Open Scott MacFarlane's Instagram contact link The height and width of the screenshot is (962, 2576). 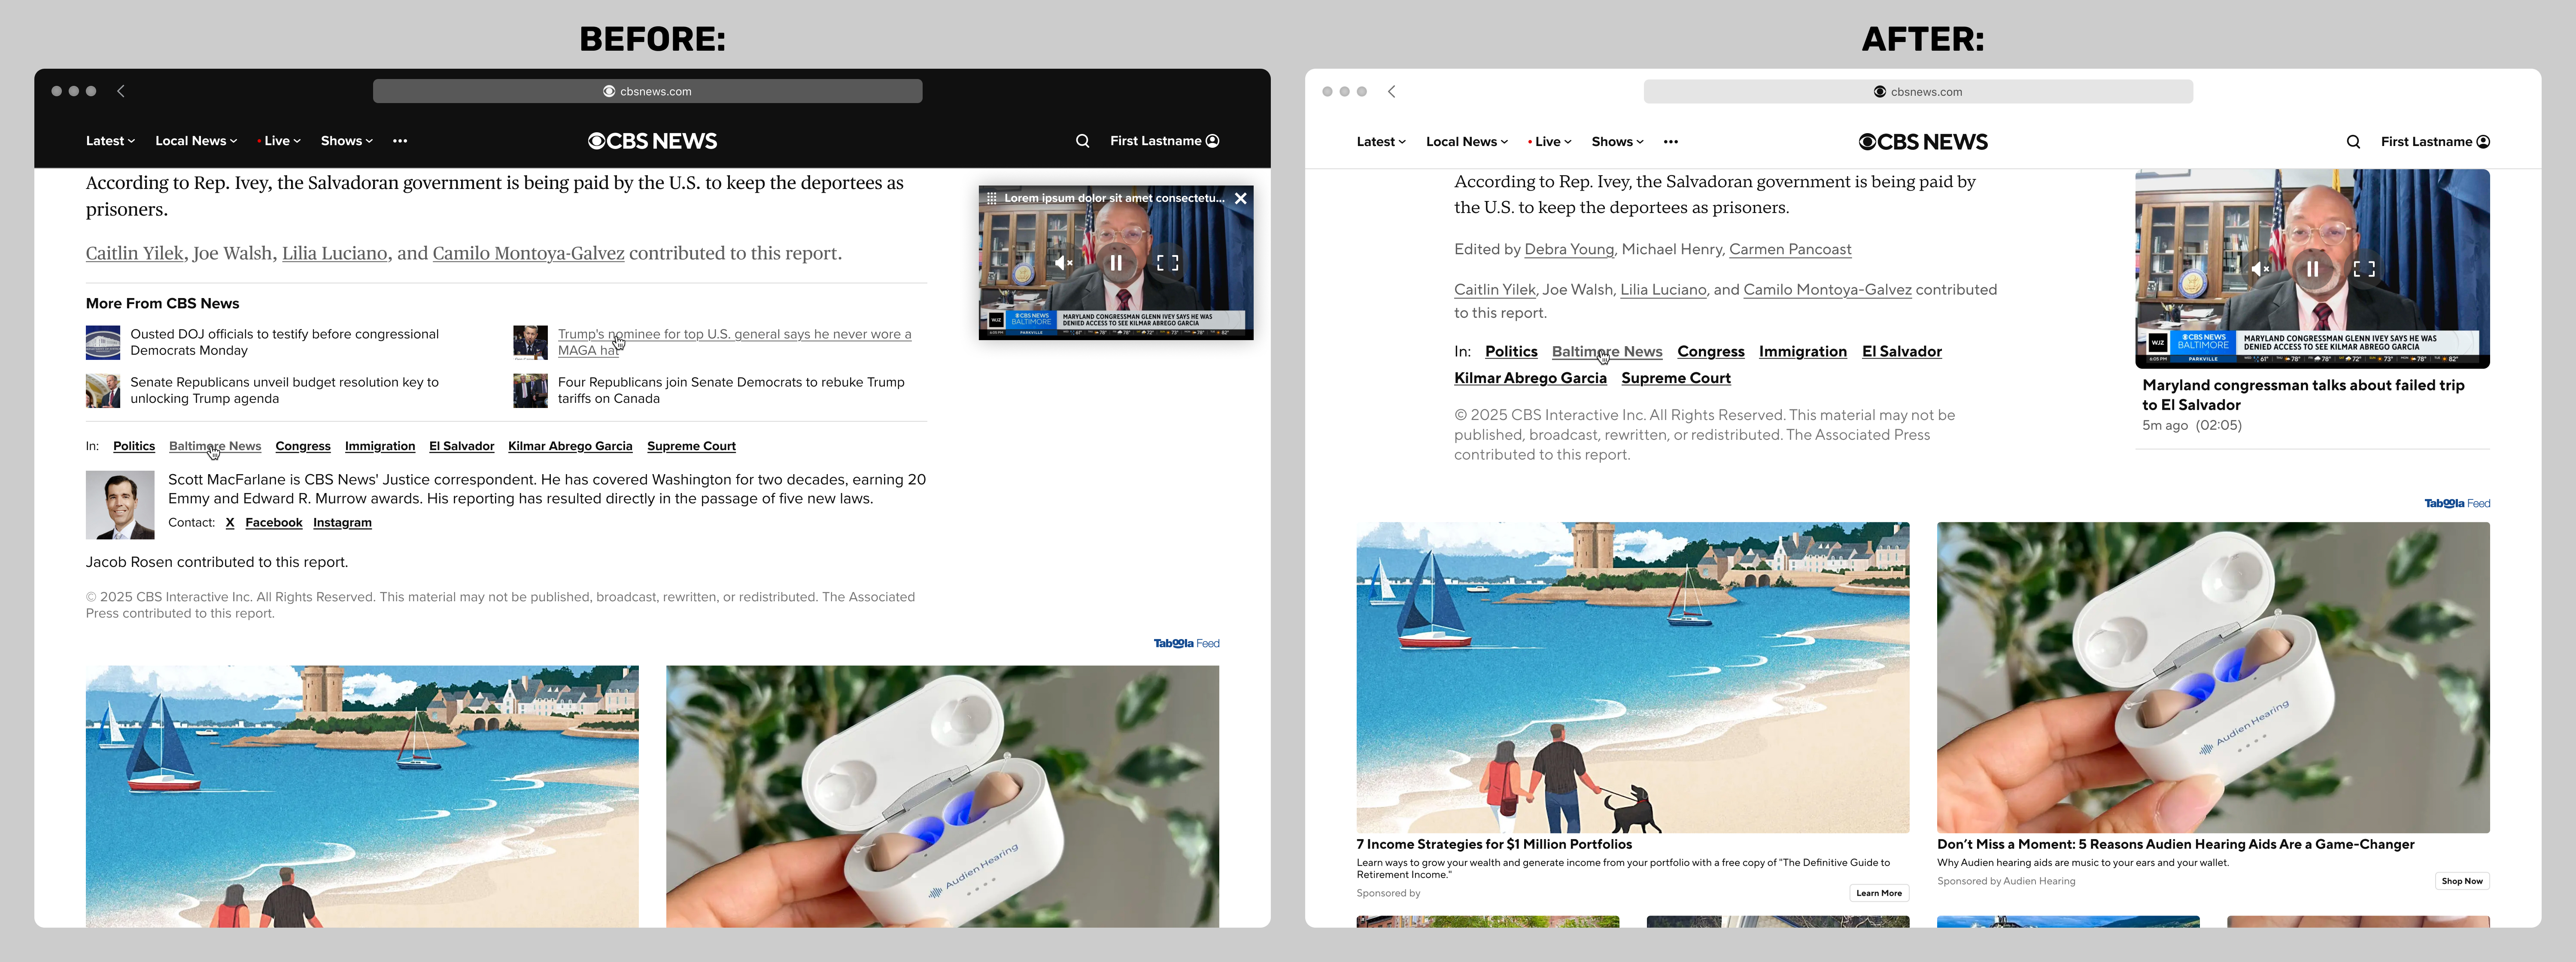pyautogui.click(x=342, y=522)
